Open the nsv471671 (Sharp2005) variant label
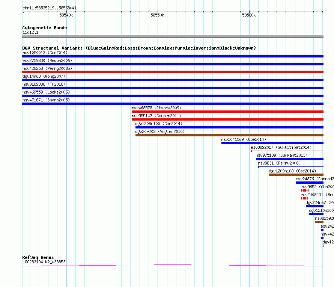 pos(46,100)
